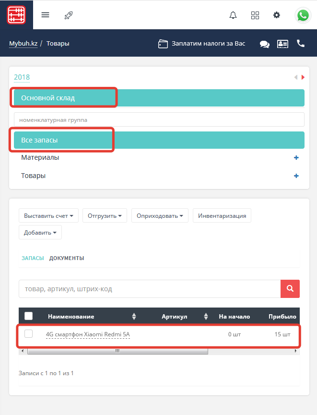Open Добавить dropdown
The image size is (317, 415).
(40, 232)
